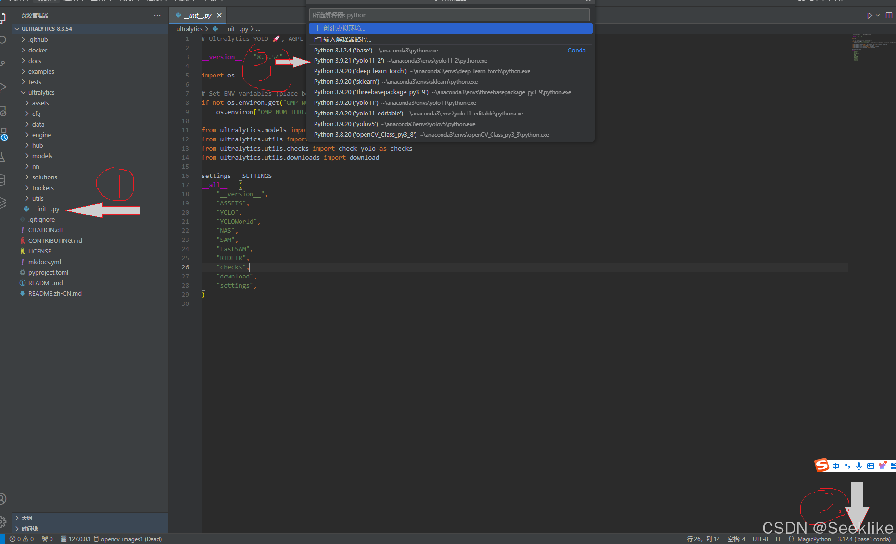Screen dimensions: 896x544
Task: Select Python 3.9.20 ('threebasepackage_py3_9') interpreter
Action: point(450,92)
